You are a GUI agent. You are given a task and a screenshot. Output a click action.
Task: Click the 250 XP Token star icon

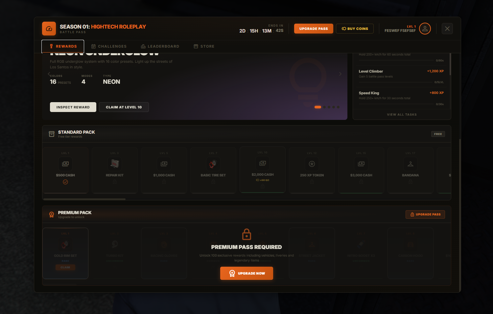(x=312, y=164)
